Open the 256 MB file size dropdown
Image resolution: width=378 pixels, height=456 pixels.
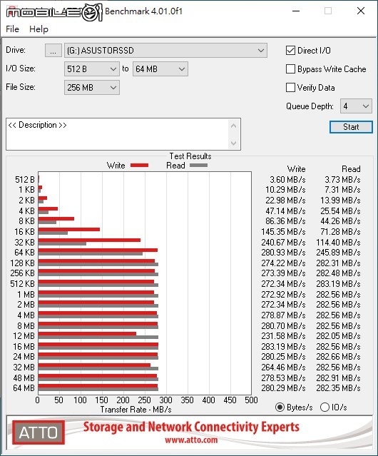[x=92, y=88]
